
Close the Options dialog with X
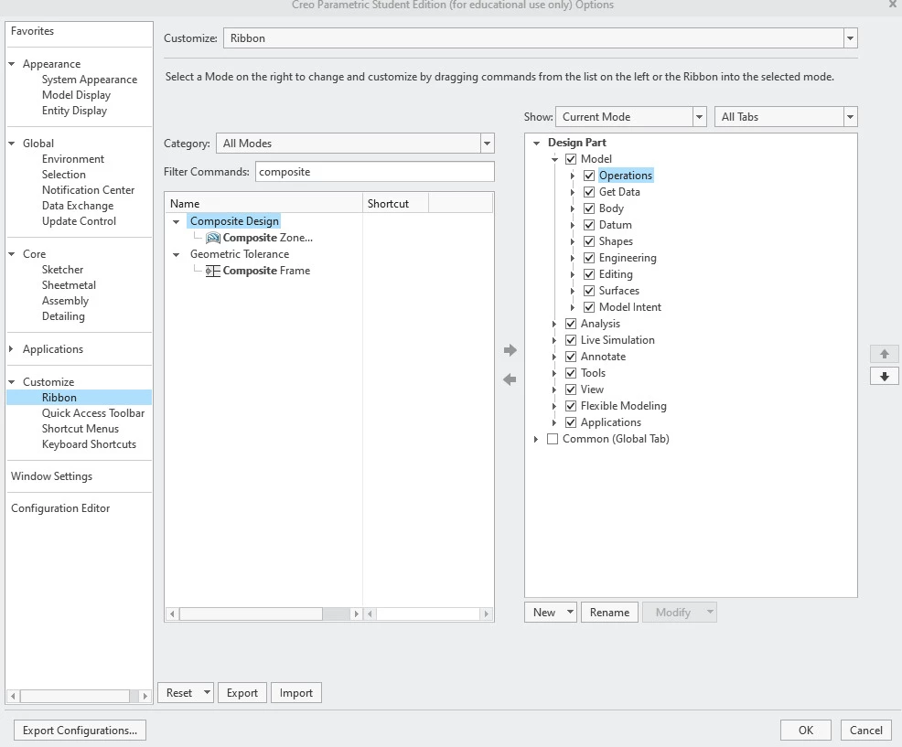(892, 4)
